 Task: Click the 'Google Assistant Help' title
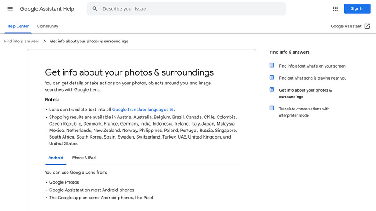point(47,9)
